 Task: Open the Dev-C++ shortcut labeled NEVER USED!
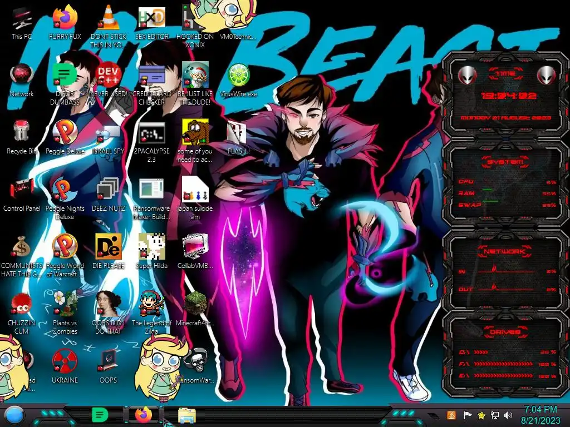pos(109,76)
